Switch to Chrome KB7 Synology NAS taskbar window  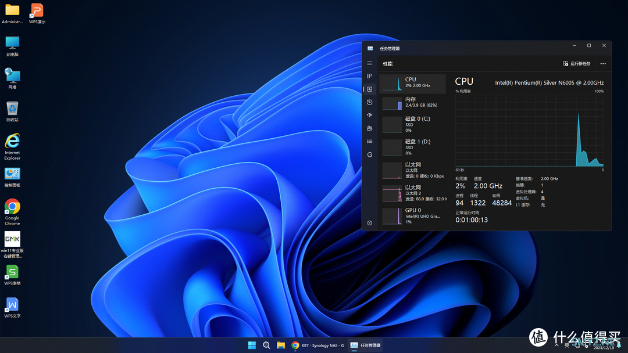tap(317, 345)
